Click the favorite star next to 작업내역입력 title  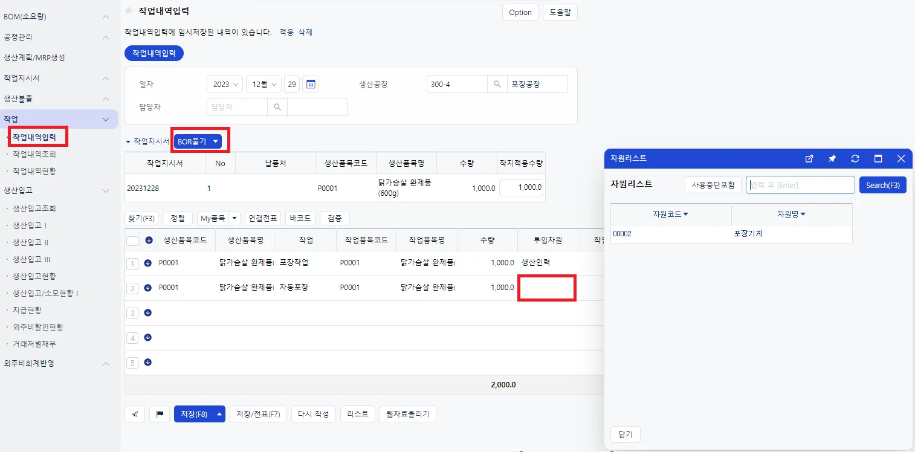128,11
